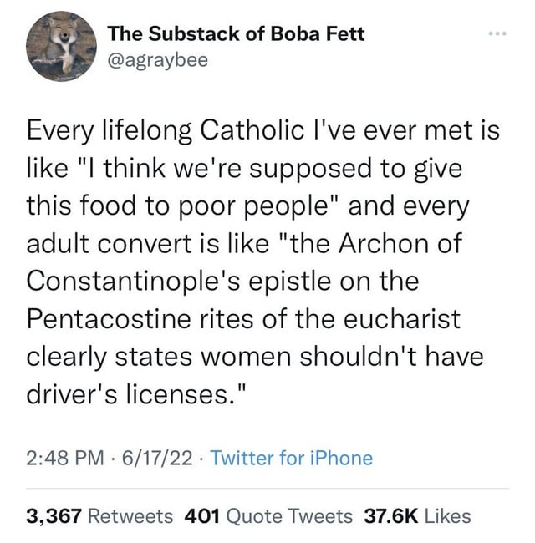Open the Twitter for iPhone source link
535x543 pixels.
tap(291, 458)
